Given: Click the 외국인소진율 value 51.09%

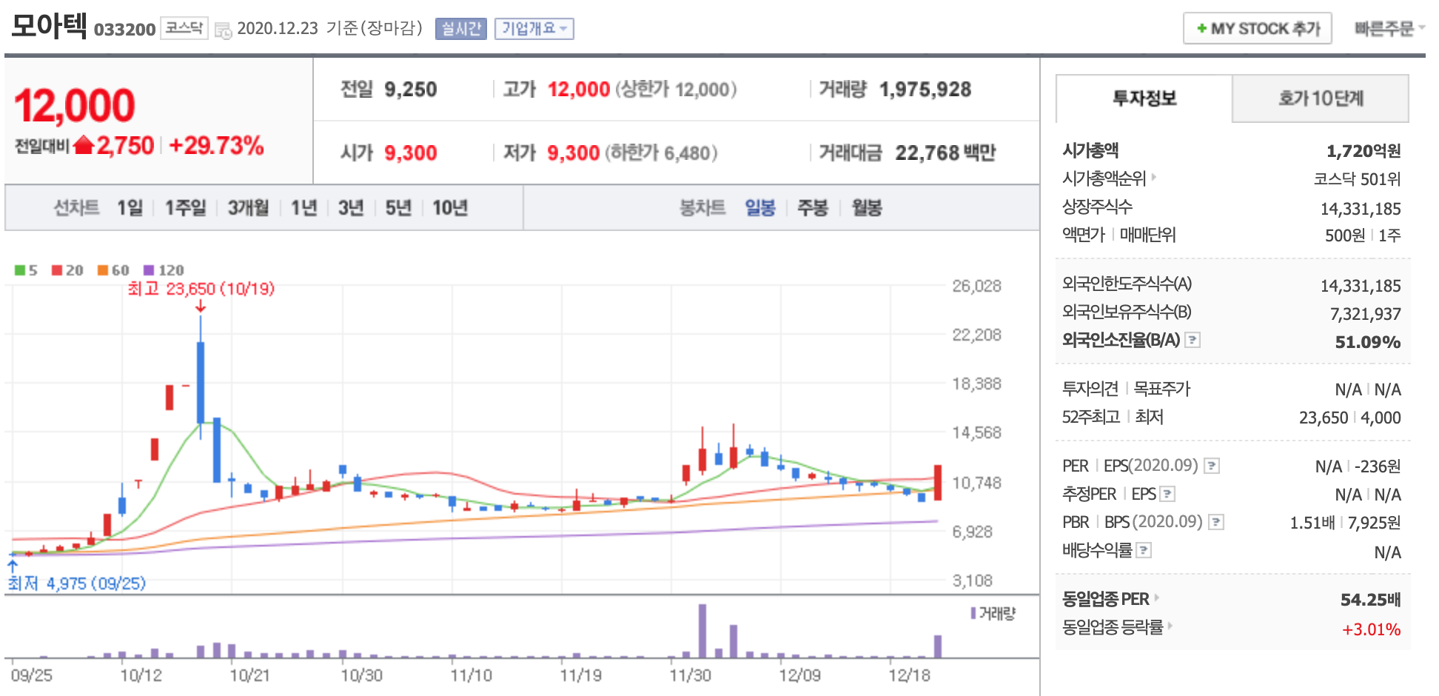Looking at the screenshot, I should [x=1368, y=342].
